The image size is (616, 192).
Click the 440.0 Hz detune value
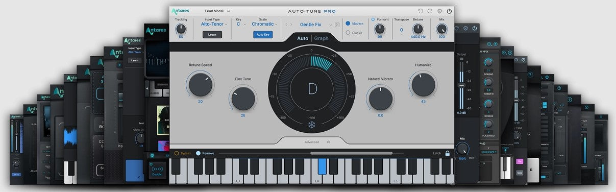pyautogui.click(x=418, y=37)
